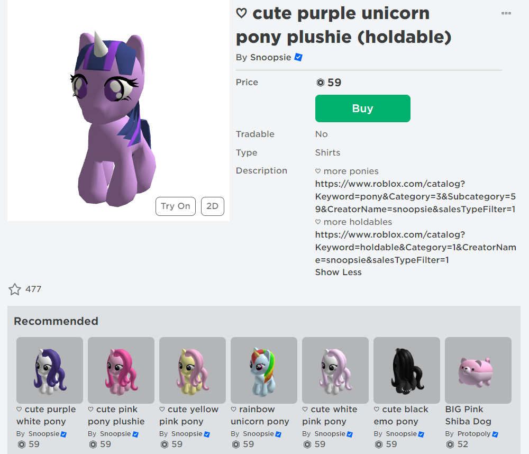
Task: Open the Snoopsie creator profile link
Action: tap(270, 57)
